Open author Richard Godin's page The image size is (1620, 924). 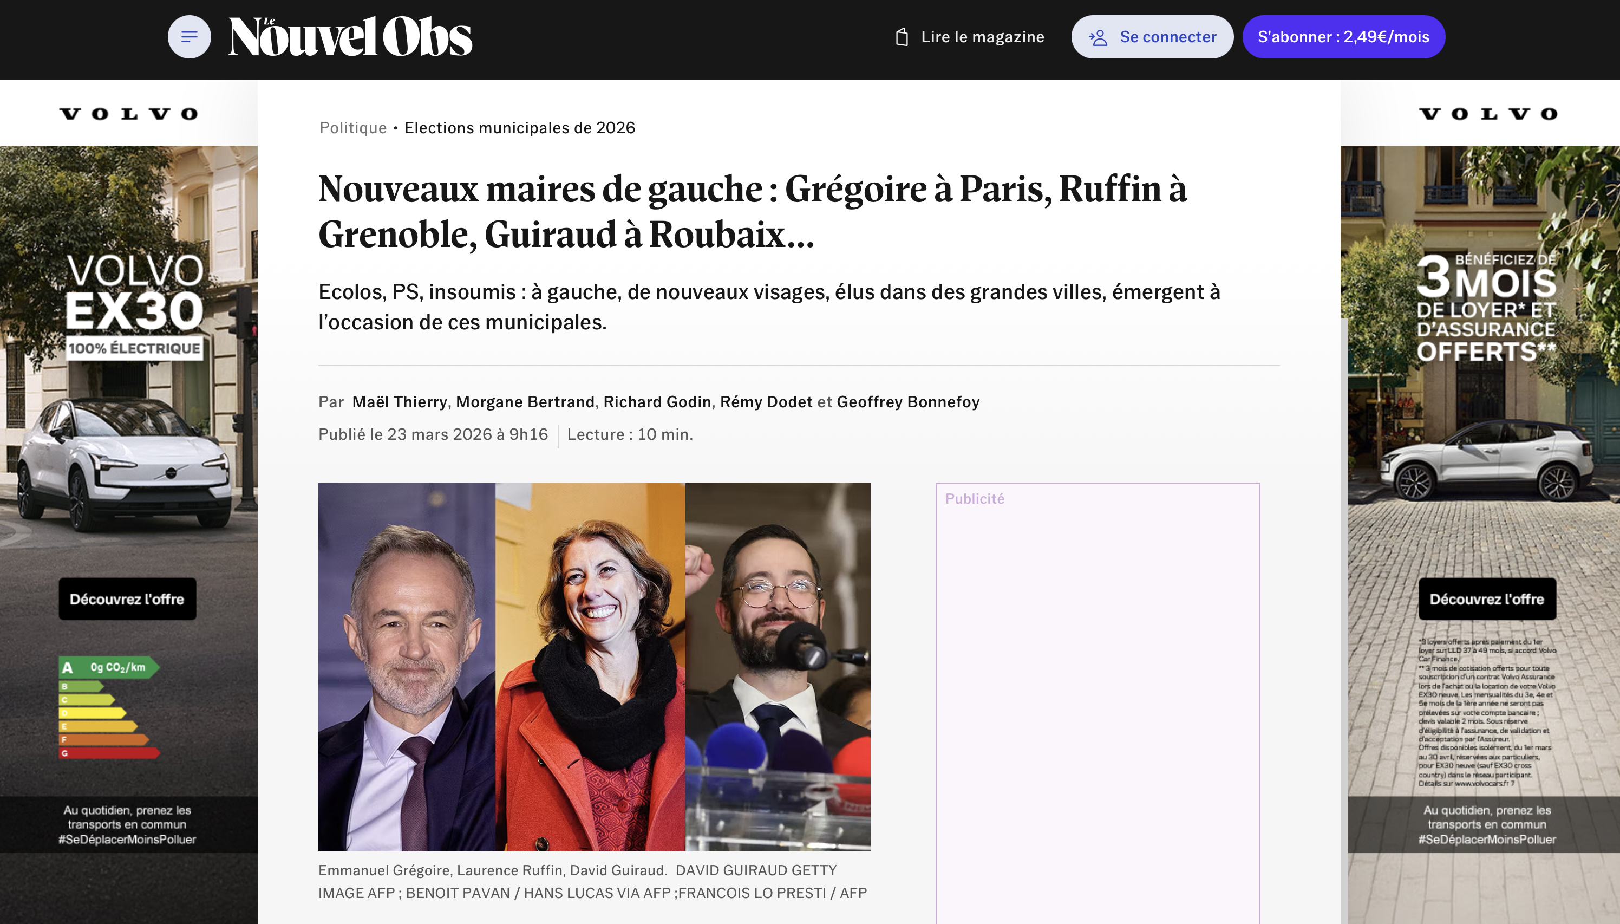pos(657,402)
